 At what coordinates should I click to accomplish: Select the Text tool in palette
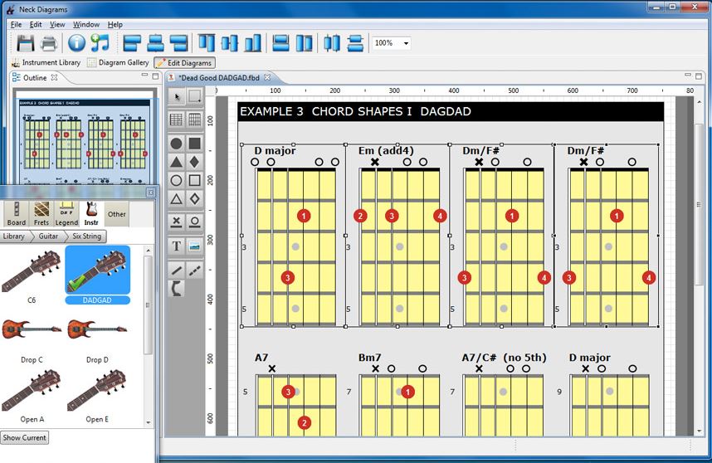coord(176,246)
